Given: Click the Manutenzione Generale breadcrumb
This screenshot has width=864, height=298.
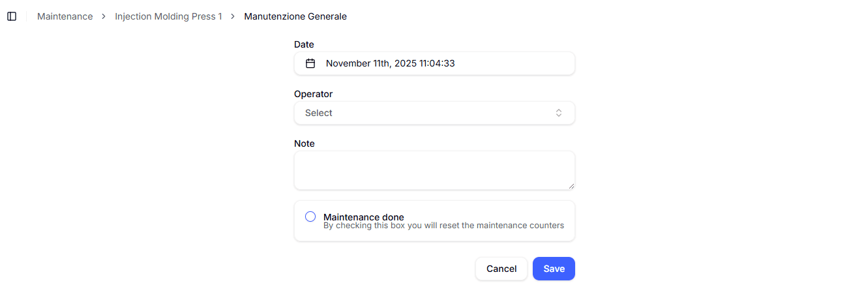Looking at the screenshot, I should coord(295,16).
